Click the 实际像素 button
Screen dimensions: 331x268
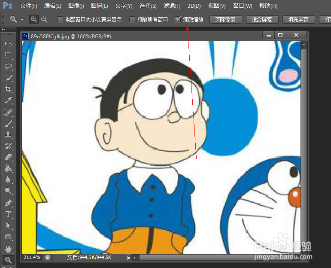(225, 19)
